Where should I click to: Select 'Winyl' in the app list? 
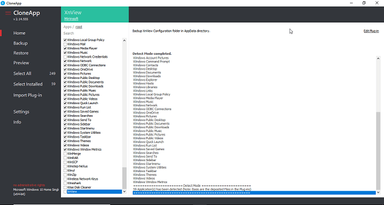coord(71,170)
